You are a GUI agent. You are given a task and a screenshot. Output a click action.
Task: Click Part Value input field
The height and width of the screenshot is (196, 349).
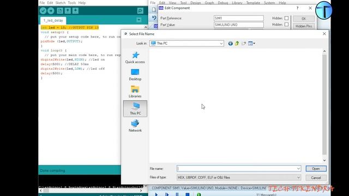tap(239, 25)
